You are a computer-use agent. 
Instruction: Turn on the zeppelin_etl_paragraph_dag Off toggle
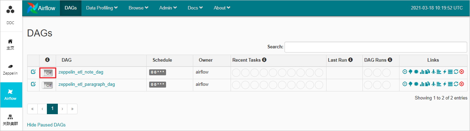click(x=48, y=85)
